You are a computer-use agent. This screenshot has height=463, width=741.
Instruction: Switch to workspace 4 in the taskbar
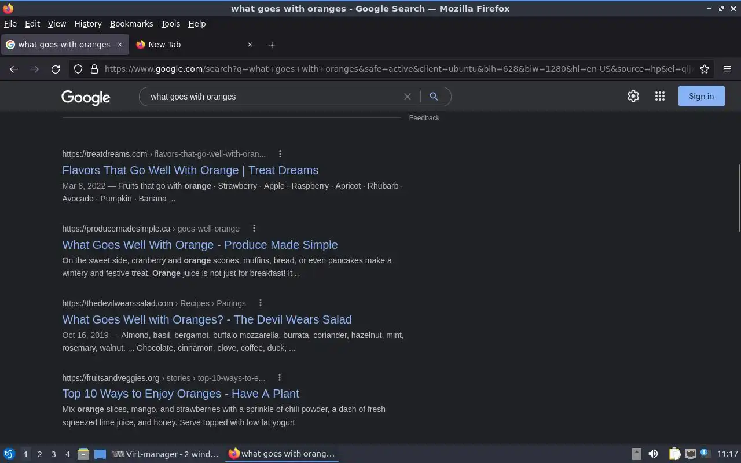[67, 454]
